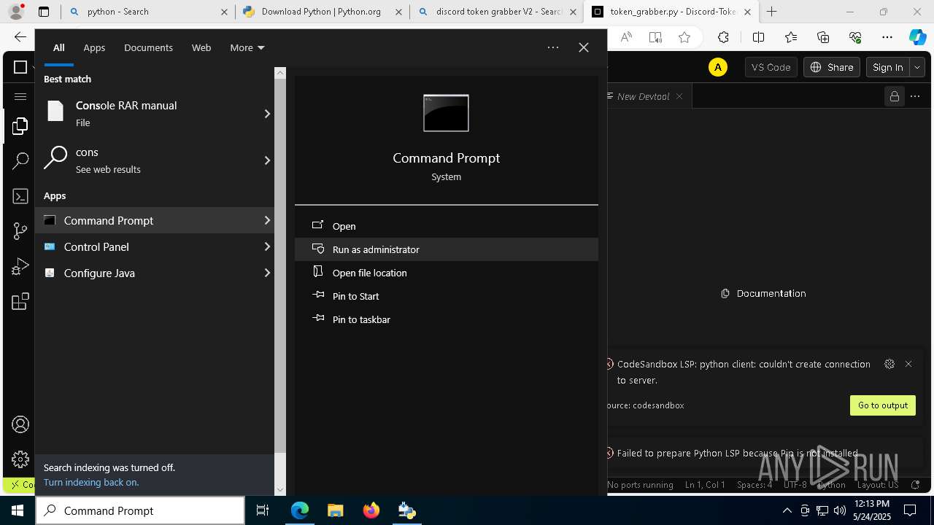934x525 pixels.
Task: Expand Configure Java result arrow
Action: pos(267,273)
